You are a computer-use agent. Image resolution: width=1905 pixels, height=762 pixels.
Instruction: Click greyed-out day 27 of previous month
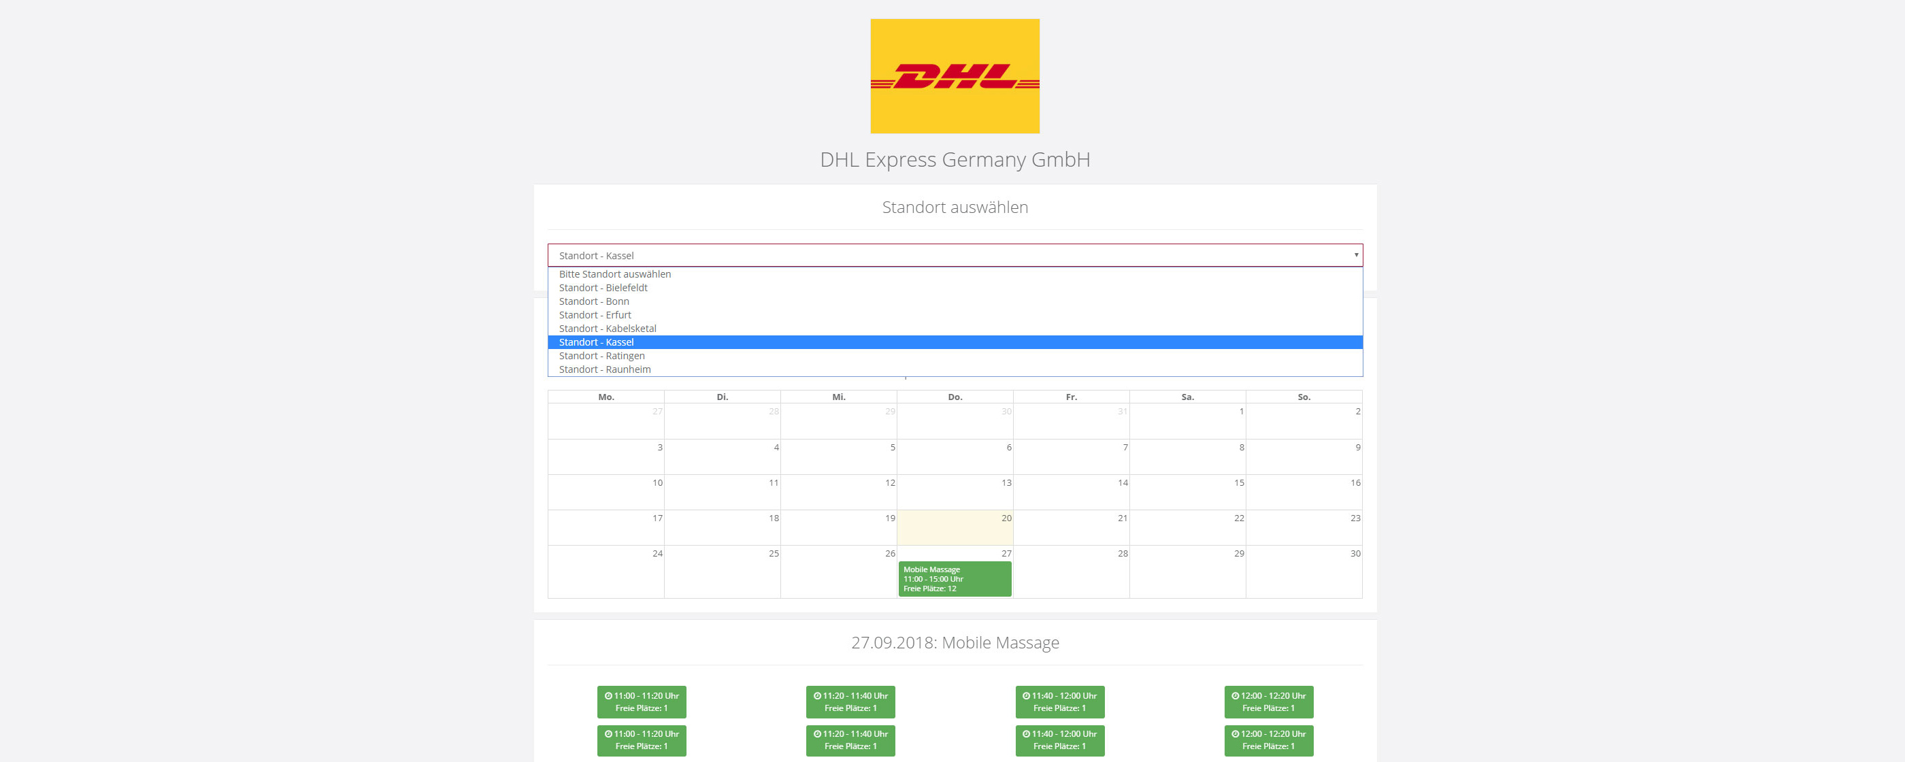[x=606, y=421]
